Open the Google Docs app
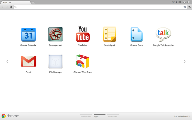Image resolution: width=192 pixels, height=120 pixels. (x=136, y=35)
